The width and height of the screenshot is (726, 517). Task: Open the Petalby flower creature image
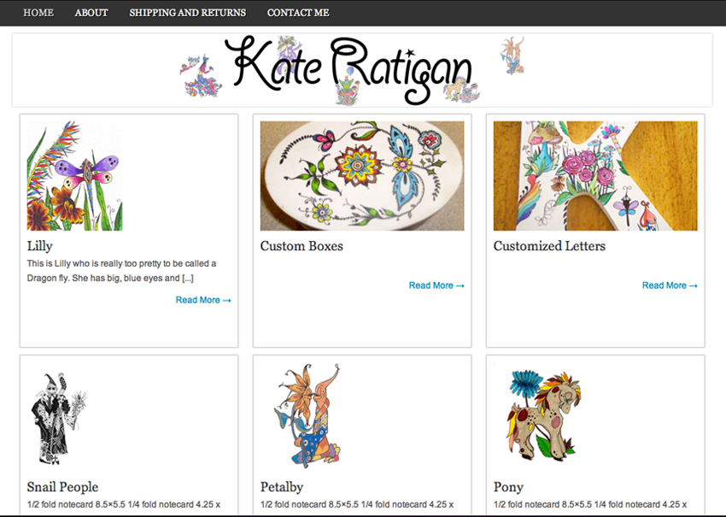click(x=307, y=417)
